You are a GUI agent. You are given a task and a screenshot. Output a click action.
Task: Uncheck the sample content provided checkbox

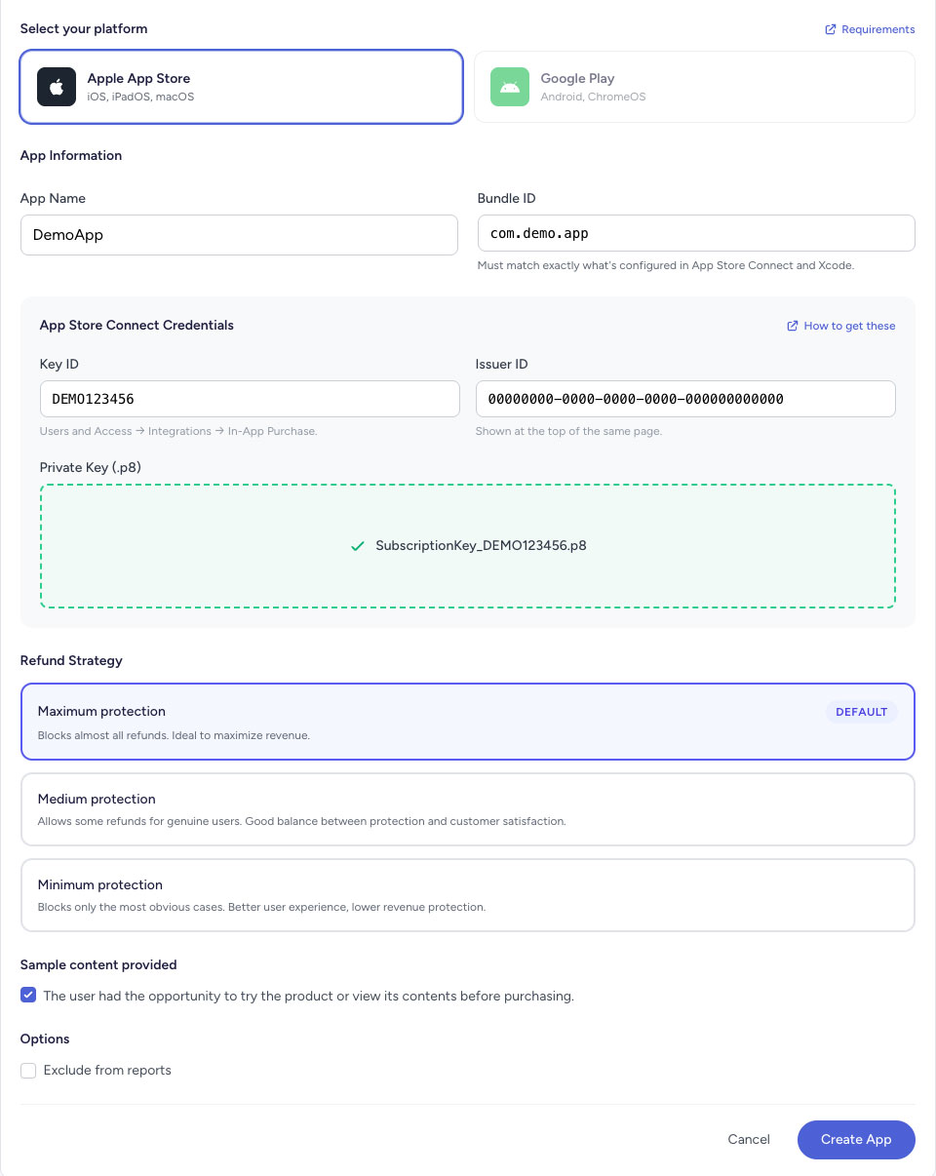(x=28, y=996)
